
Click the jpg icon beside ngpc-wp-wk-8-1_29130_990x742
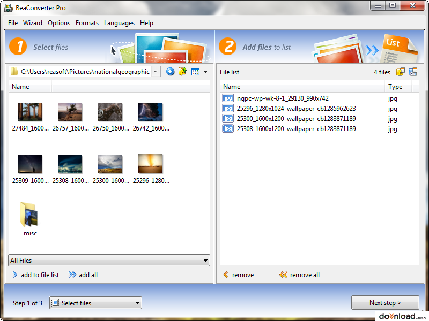(x=227, y=98)
